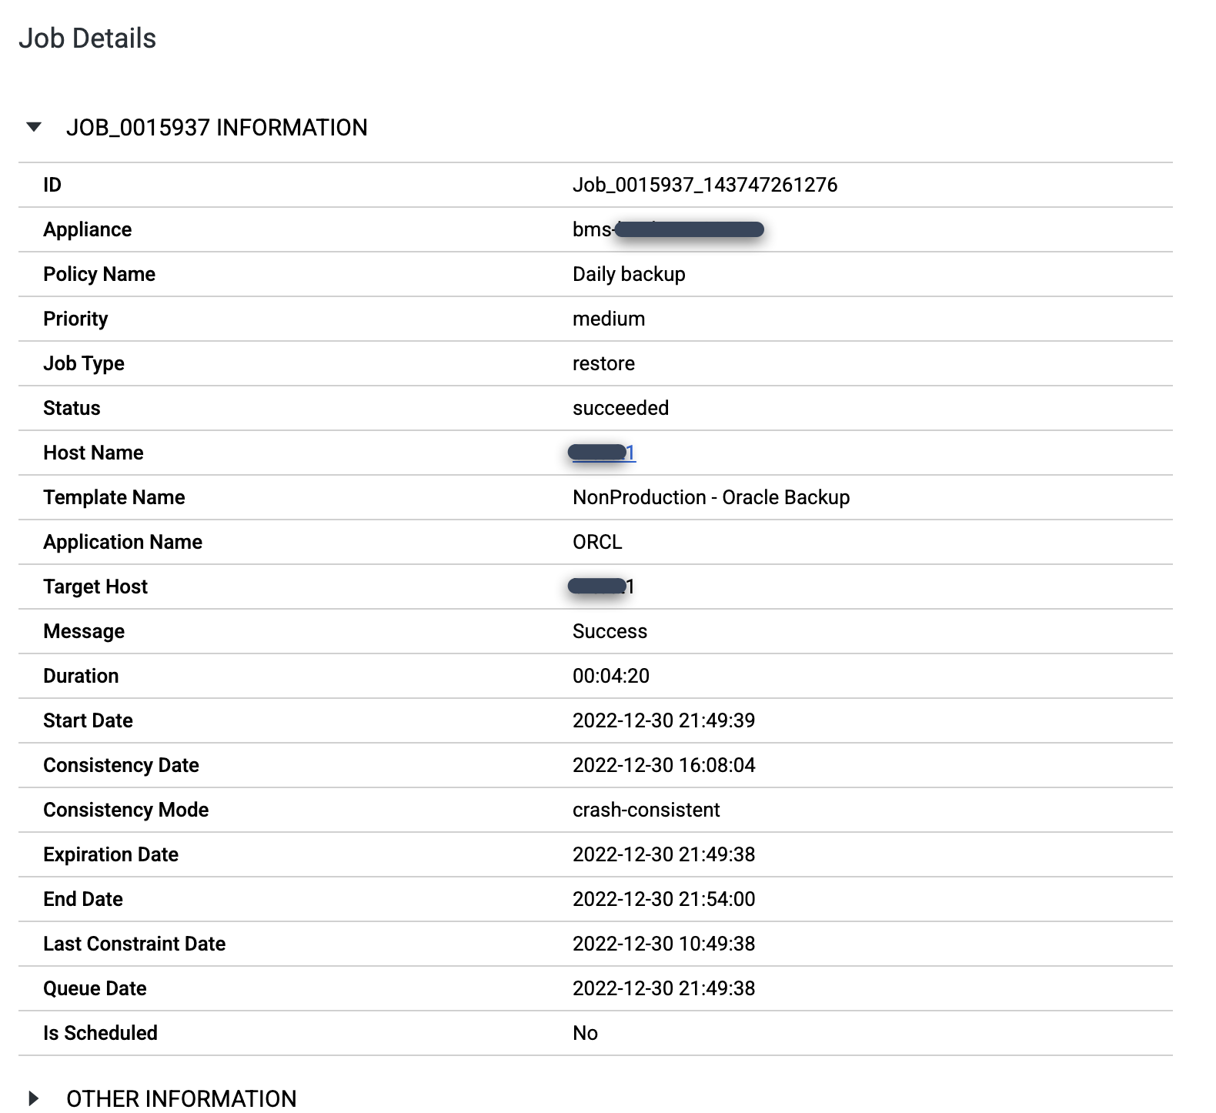The image size is (1216, 1113).
Task: Click the ORCL application name value
Action: 596,542
